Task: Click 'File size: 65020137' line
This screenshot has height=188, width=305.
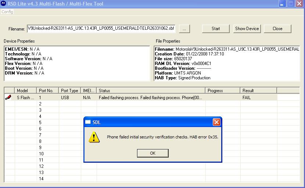Action: 173,59
